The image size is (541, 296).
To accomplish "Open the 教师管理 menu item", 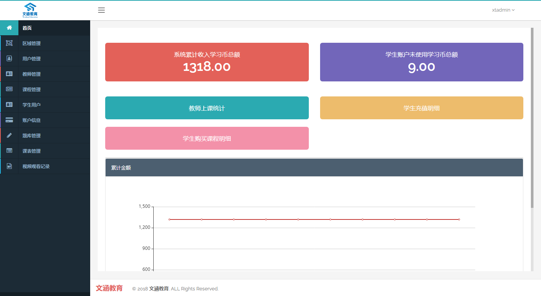I will click(45, 74).
